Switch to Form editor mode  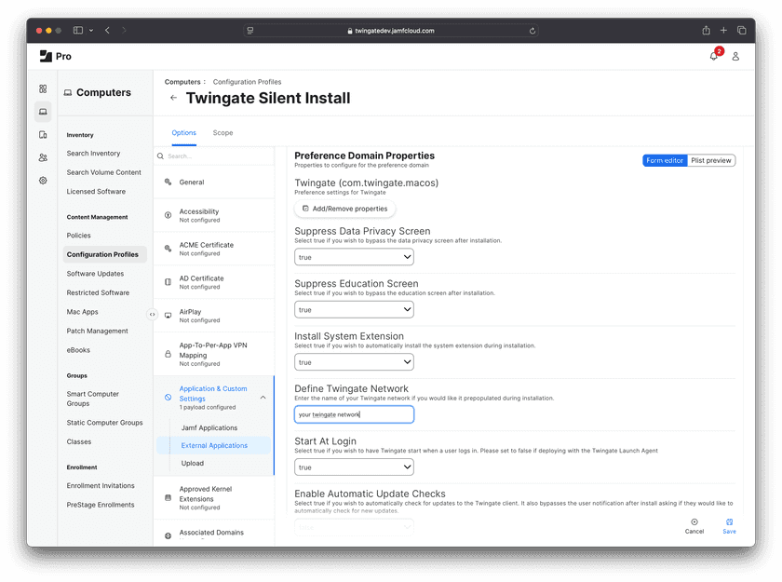coord(665,160)
